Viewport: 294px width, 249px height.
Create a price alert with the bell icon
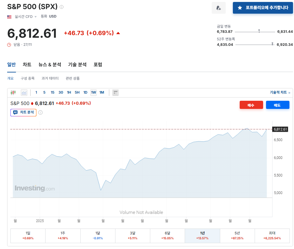[219, 8]
